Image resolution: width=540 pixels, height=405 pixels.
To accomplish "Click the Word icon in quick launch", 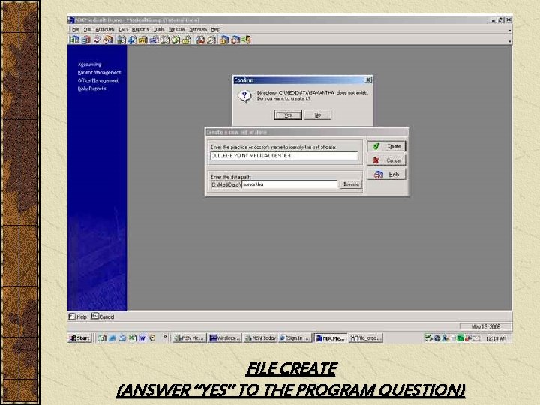I will tap(142, 338).
